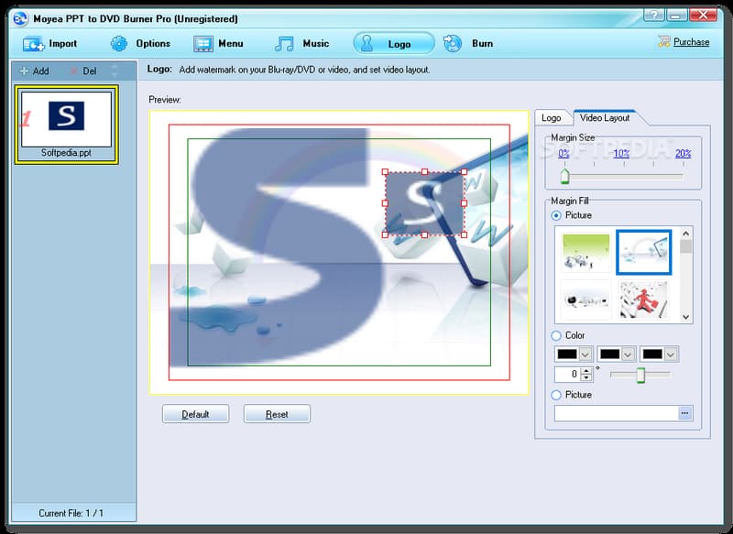
Task: Increase the gradient angle with the up arrow
Action: pyautogui.click(x=586, y=371)
